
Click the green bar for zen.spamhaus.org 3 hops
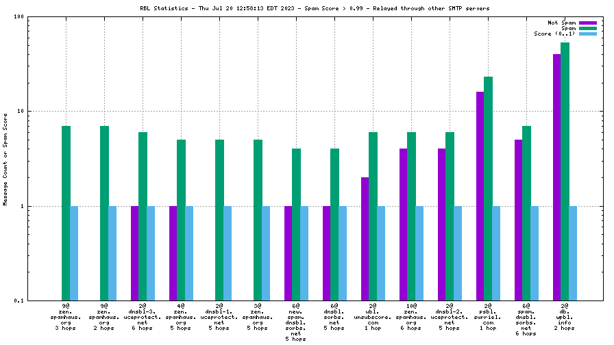[x=66, y=213]
